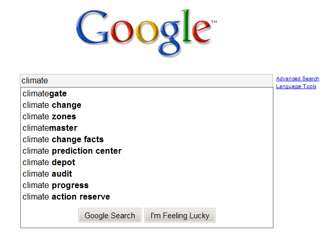Choose 'climate change facts' from suggestions
Image resolution: width=336 pixels, height=248 pixels.
tap(63, 140)
